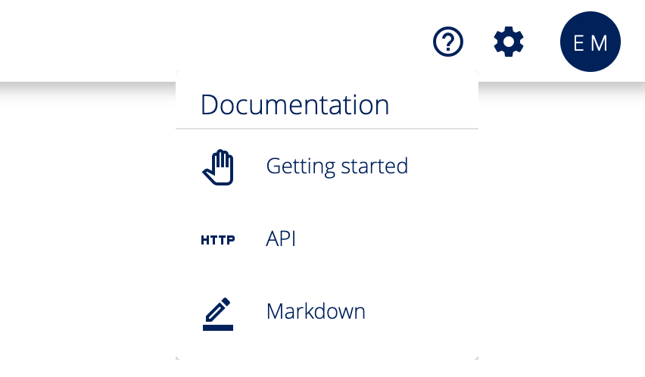Close the Documentation dropdown using the help icon

pos(448,42)
